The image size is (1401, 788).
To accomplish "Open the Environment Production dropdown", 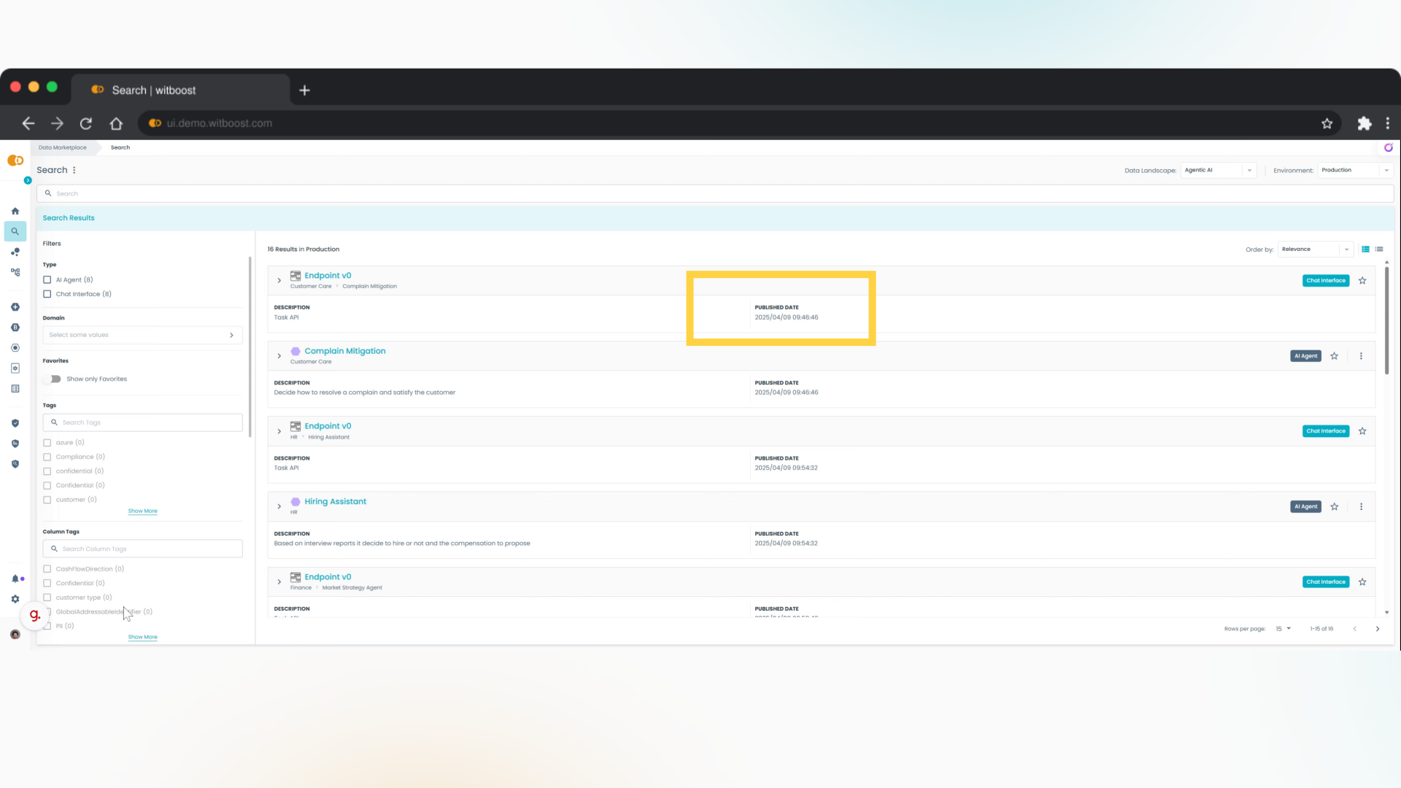I will [1355, 170].
